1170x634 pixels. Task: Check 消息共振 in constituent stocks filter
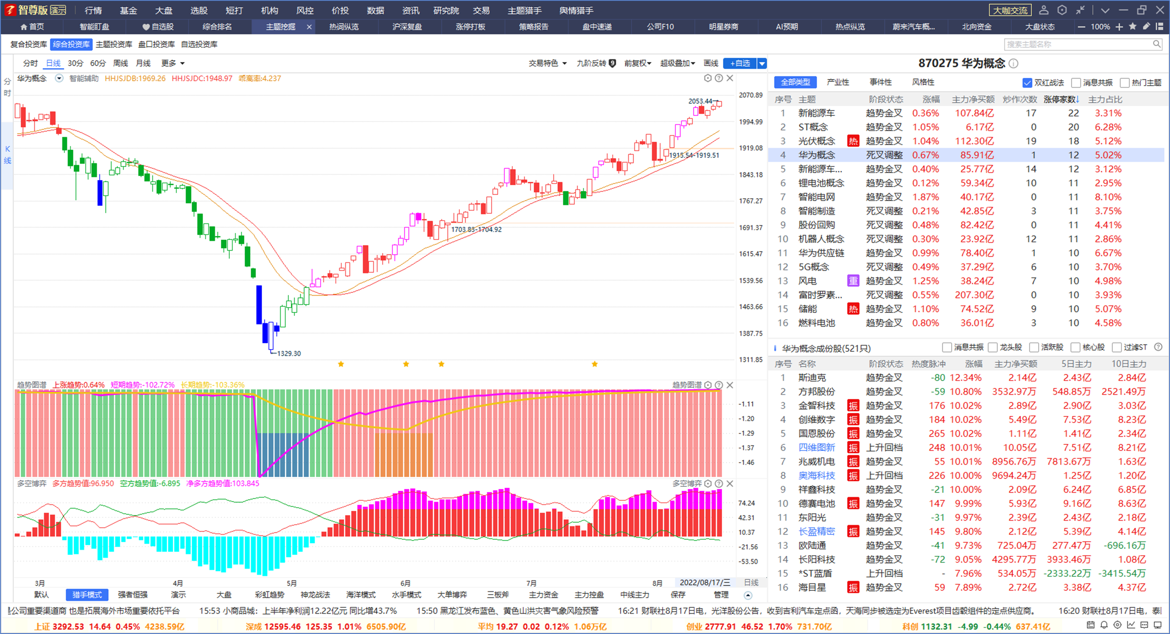pos(947,348)
